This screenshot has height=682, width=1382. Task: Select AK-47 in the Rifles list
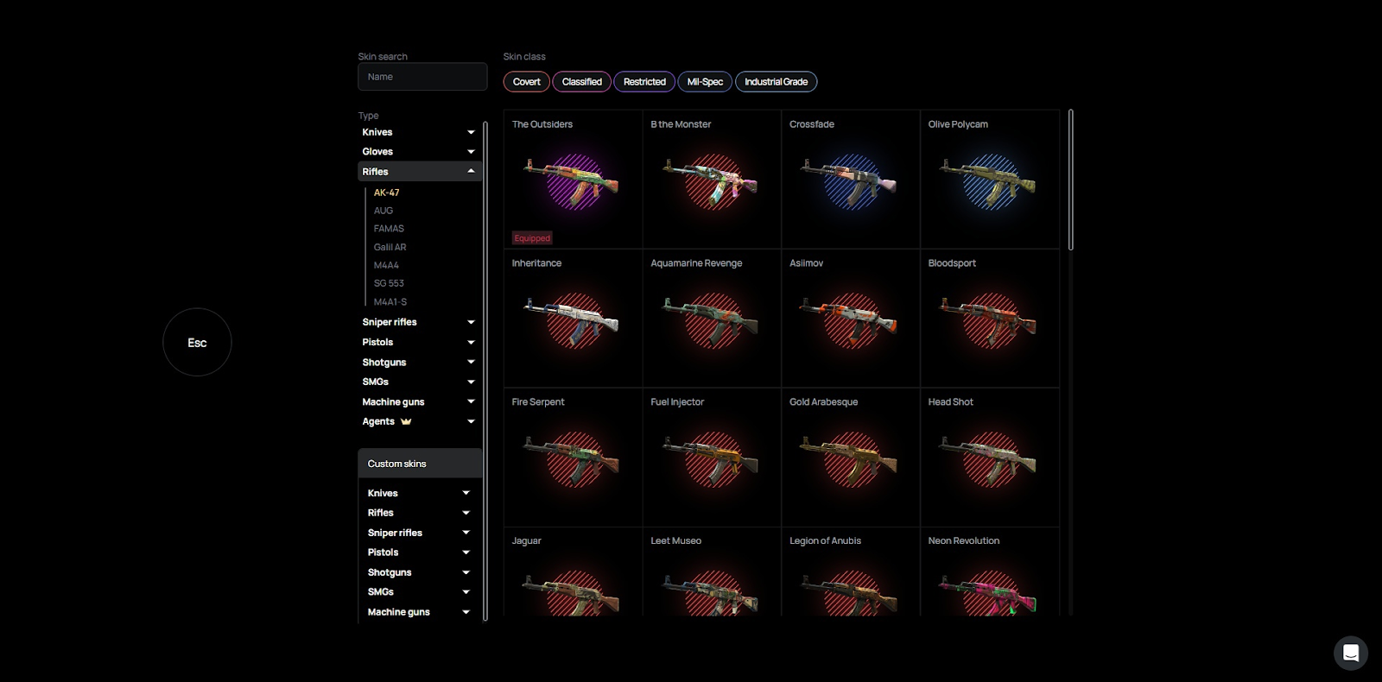point(386,193)
